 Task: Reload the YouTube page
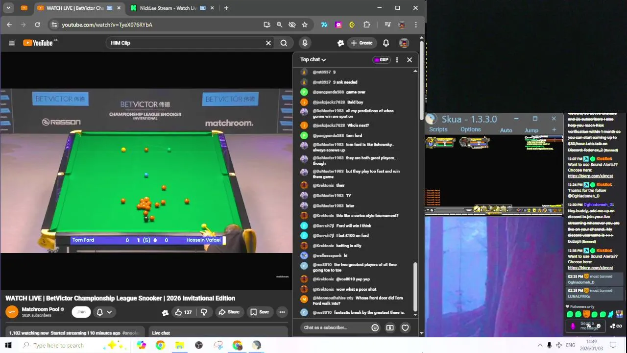coord(37,25)
